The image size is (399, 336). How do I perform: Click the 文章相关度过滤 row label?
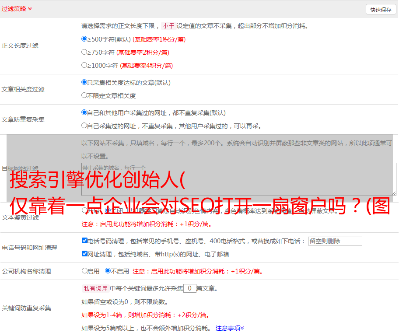click(x=23, y=89)
